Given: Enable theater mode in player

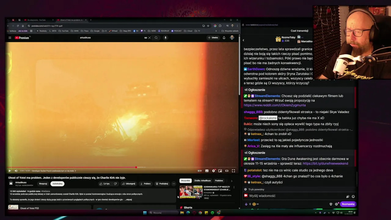Looking at the screenshot, I should (227, 171).
